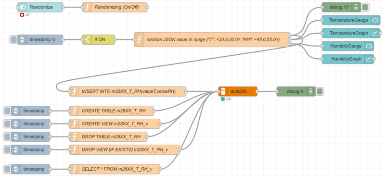Image resolution: width=385 pixels, height=176 pixels.
Task: Click arrow icon of timestamp before CREATE VIEW
Action: click(16, 124)
